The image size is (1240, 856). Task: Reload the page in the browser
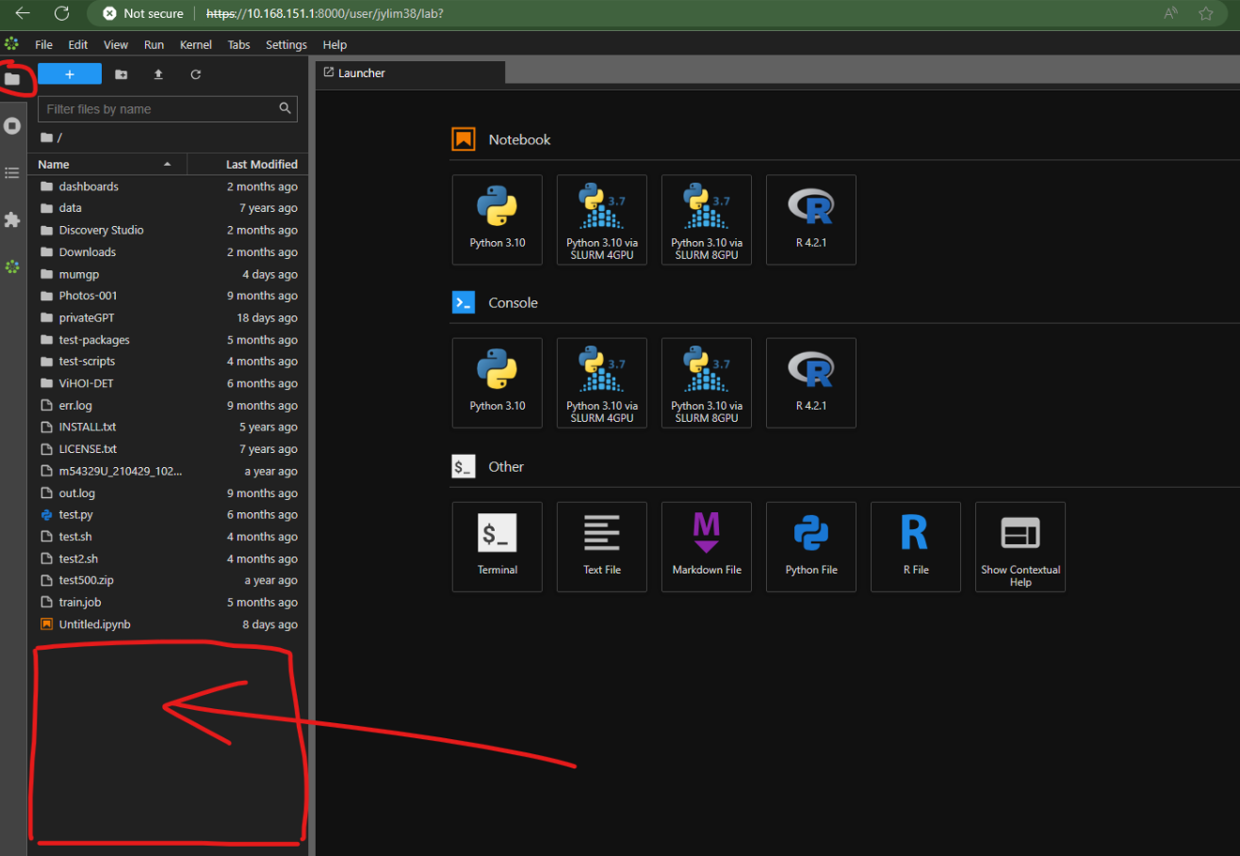(x=61, y=13)
